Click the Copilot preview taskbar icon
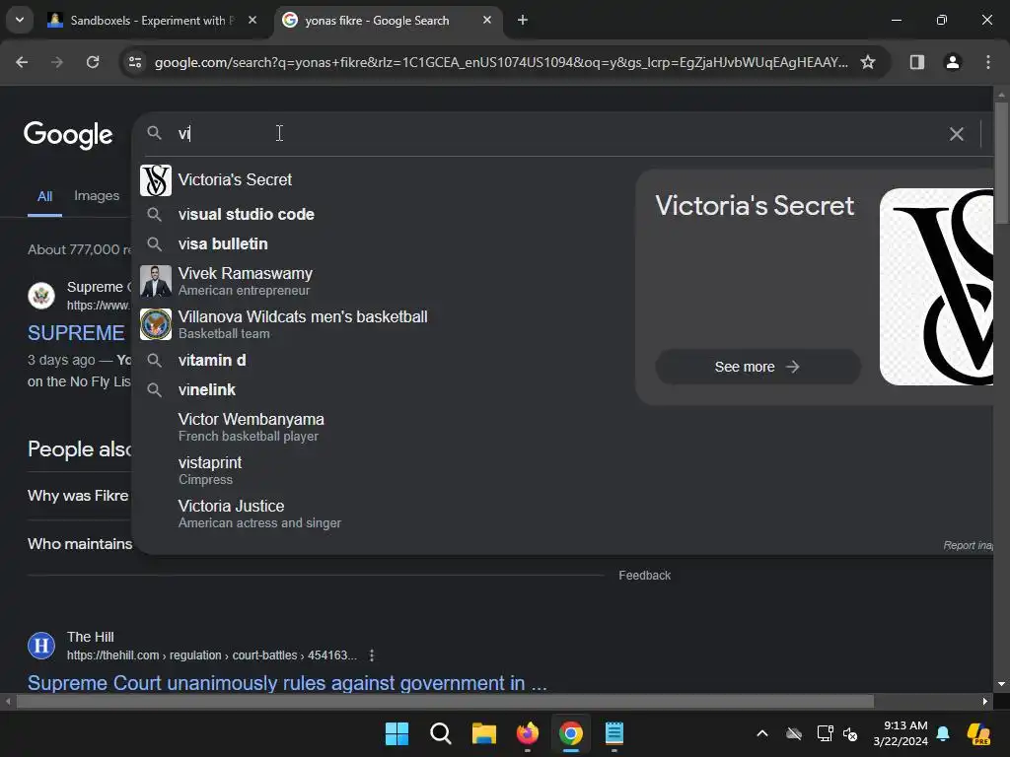 tap(979, 733)
